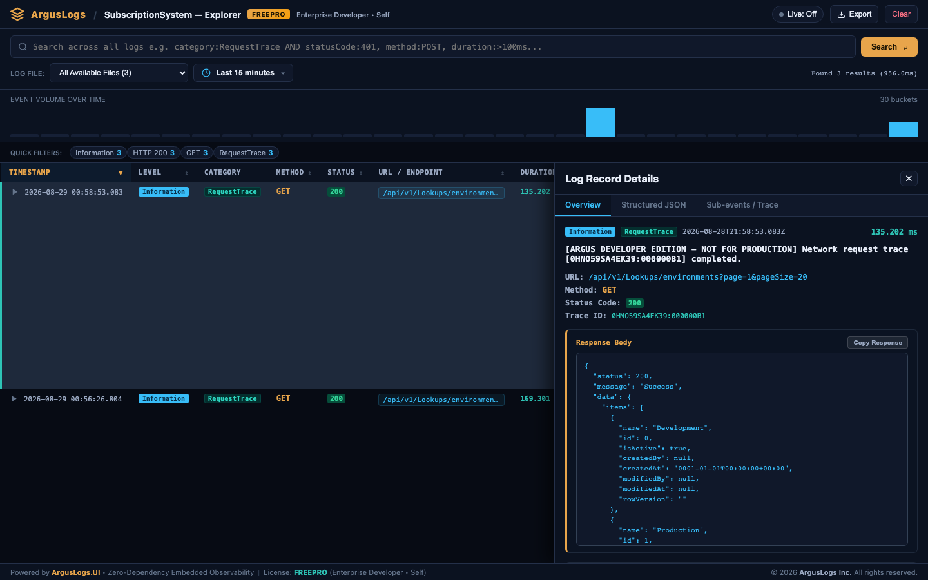Open URL link in first log row
This screenshot has width=928, height=580.
tap(441, 193)
